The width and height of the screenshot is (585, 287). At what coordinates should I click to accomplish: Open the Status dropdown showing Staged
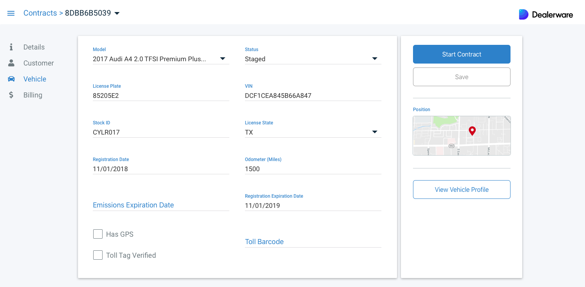[374, 59]
